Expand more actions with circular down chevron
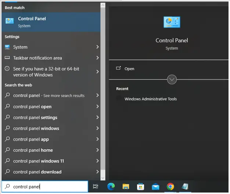 (172, 79)
